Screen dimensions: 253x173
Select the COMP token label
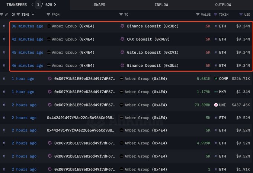pyautogui.click(x=224, y=79)
